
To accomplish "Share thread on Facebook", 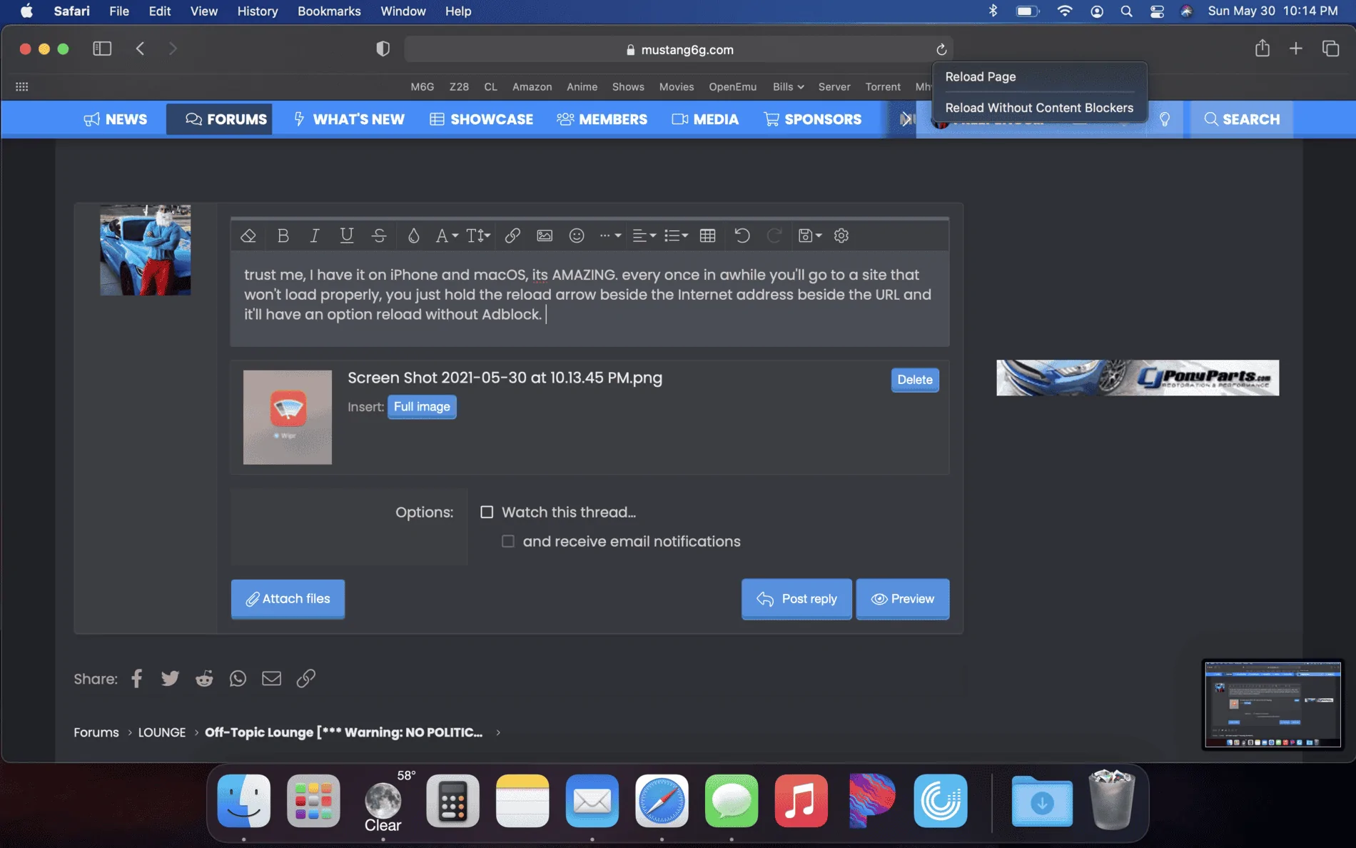I will (x=137, y=678).
